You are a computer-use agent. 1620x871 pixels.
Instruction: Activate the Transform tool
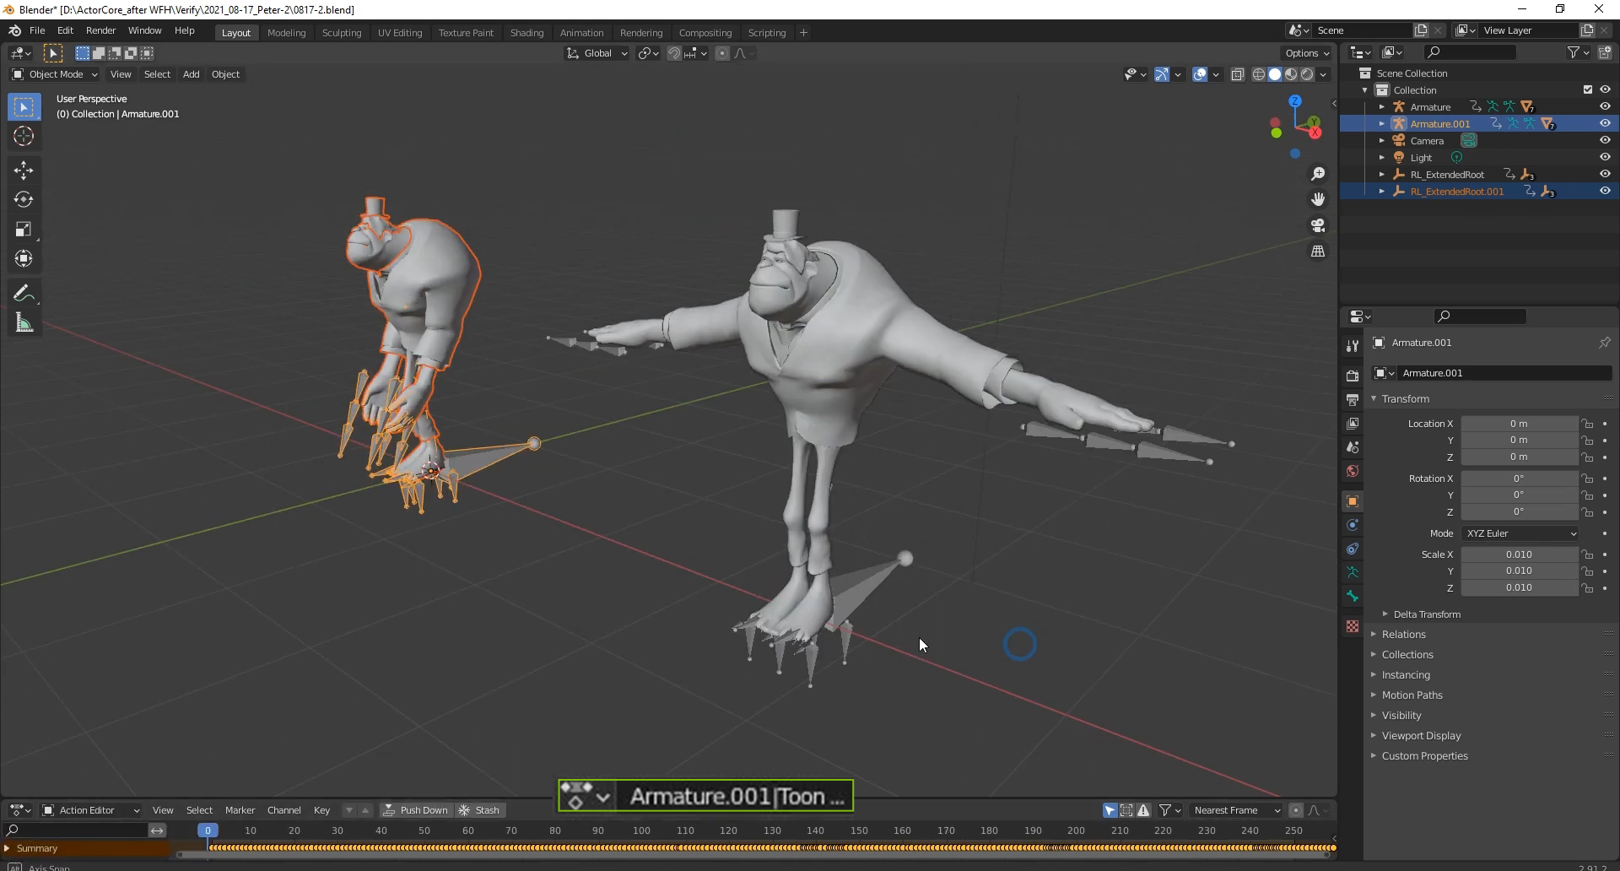click(24, 259)
